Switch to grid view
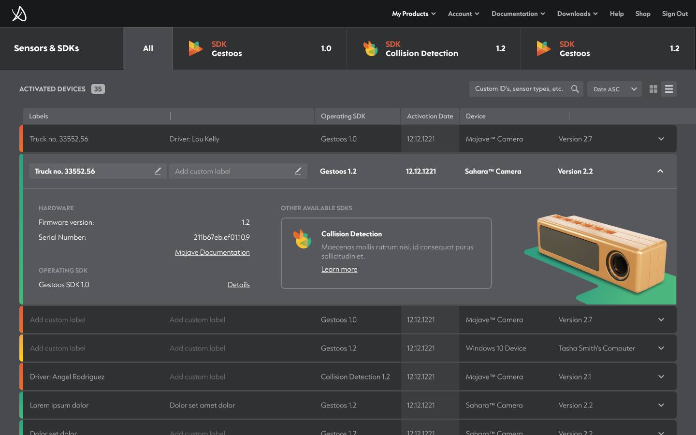The width and height of the screenshot is (696, 435). [653, 89]
